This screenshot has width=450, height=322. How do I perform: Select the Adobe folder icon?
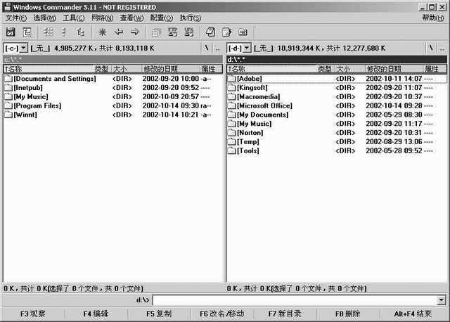232,79
